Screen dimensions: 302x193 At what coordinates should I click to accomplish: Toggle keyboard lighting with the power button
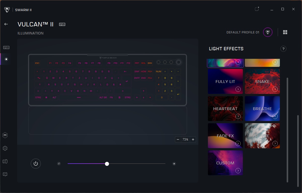36,164
